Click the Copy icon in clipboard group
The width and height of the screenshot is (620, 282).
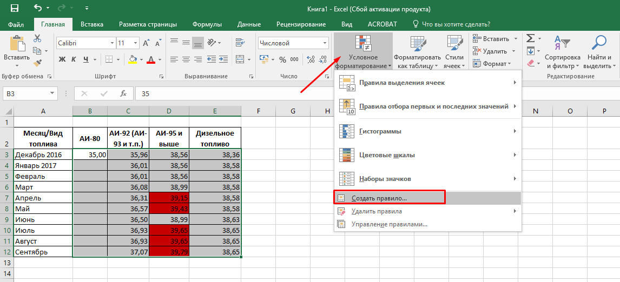click(37, 51)
